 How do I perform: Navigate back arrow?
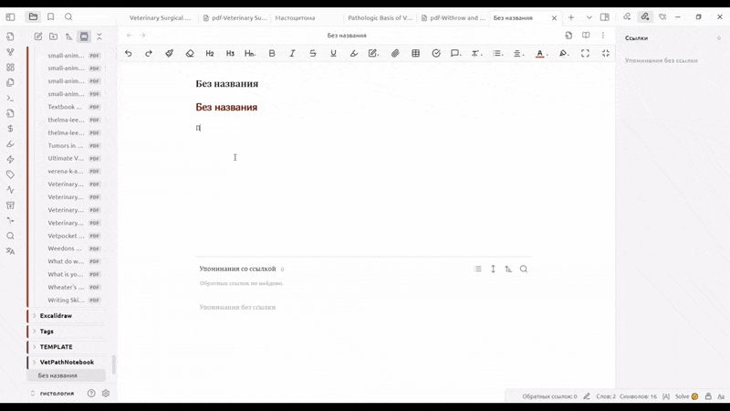[130, 36]
